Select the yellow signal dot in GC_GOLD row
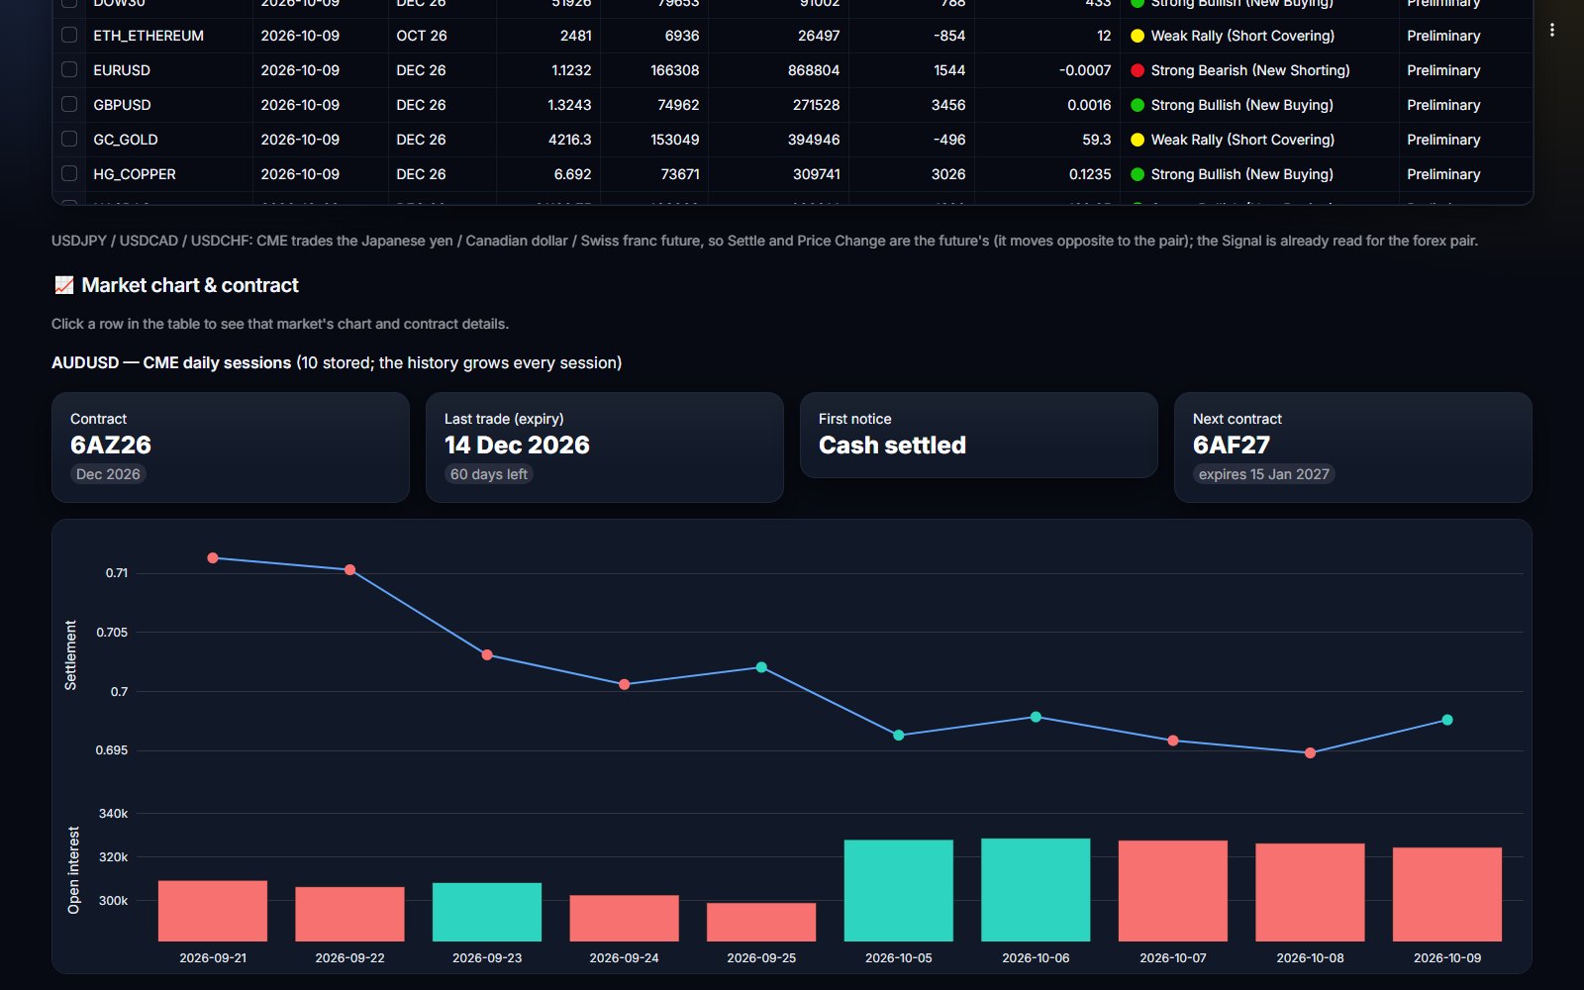 point(1138,140)
